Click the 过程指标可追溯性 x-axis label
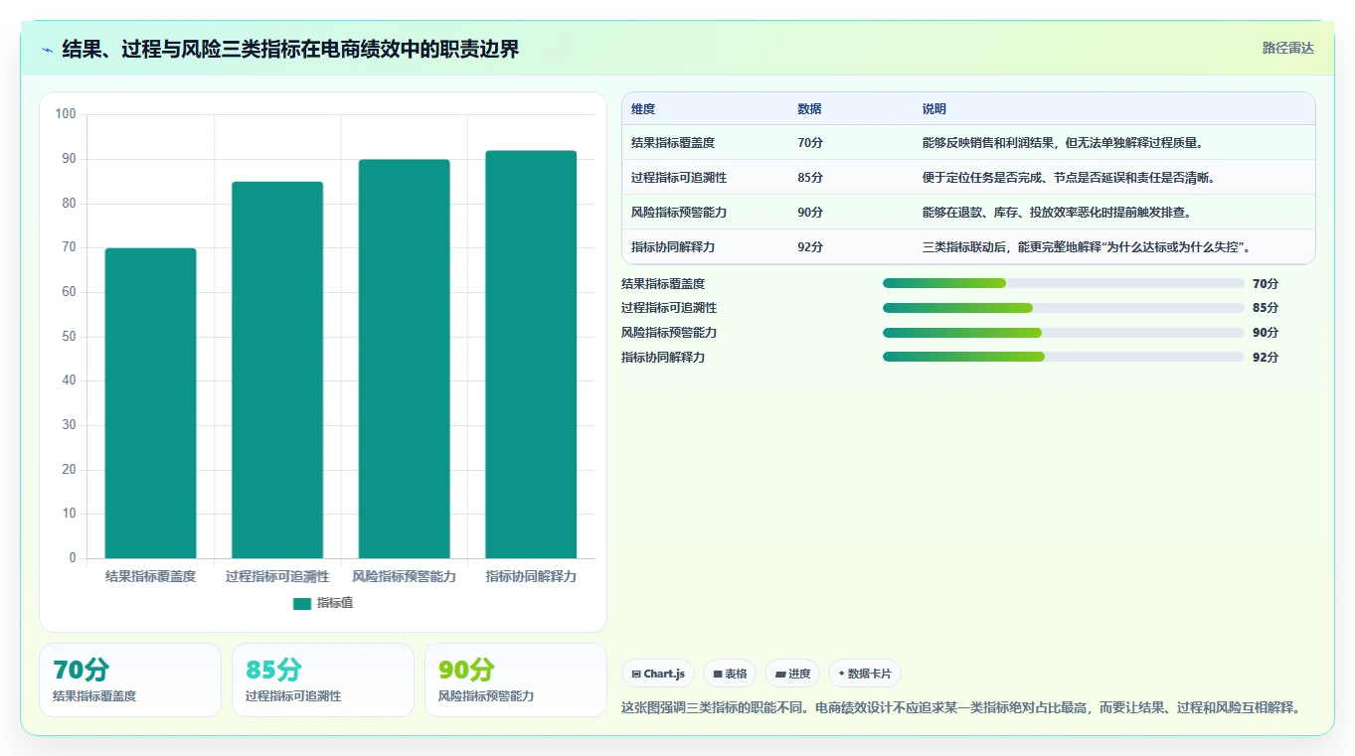1355x756 pixels. point(277,576)
